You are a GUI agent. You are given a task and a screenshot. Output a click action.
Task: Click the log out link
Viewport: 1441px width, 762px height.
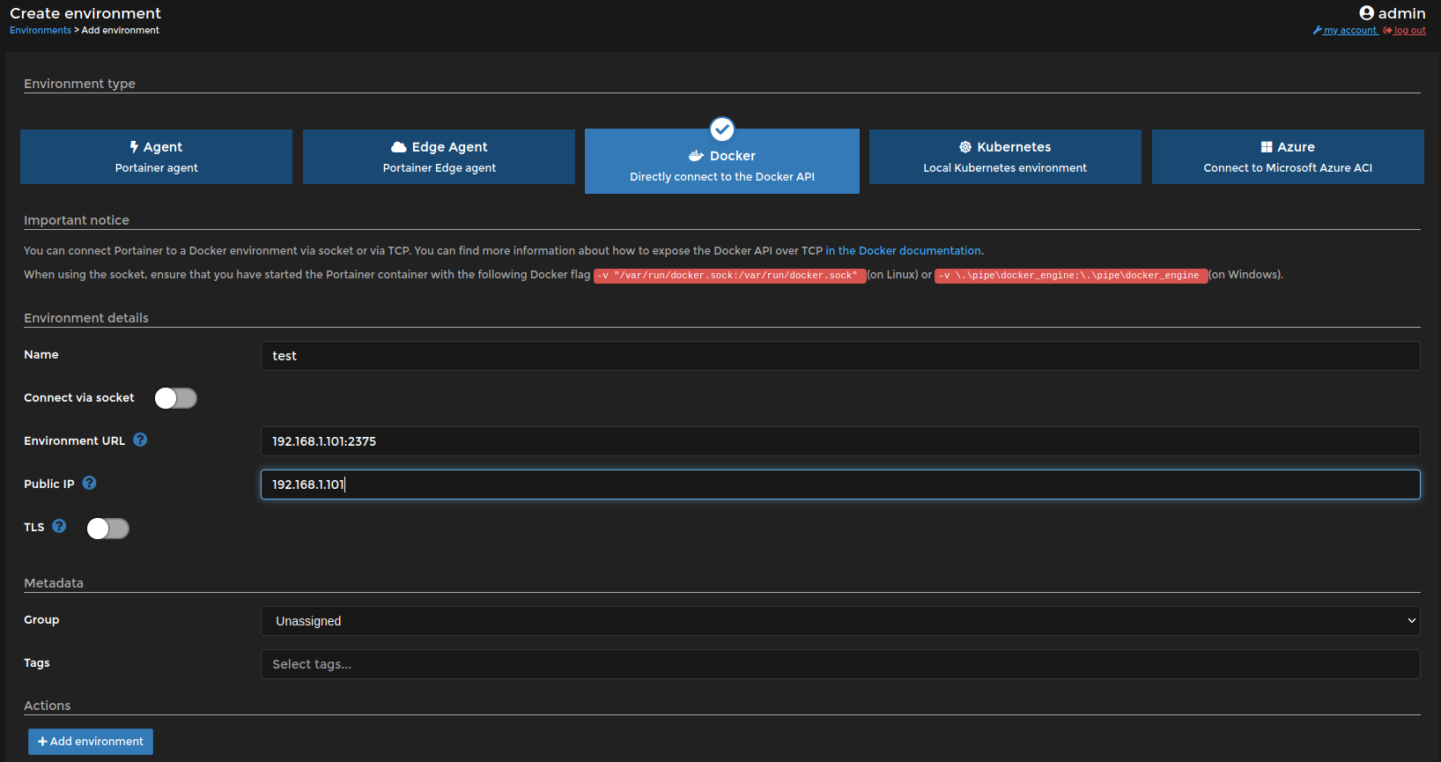[1405, 30]
